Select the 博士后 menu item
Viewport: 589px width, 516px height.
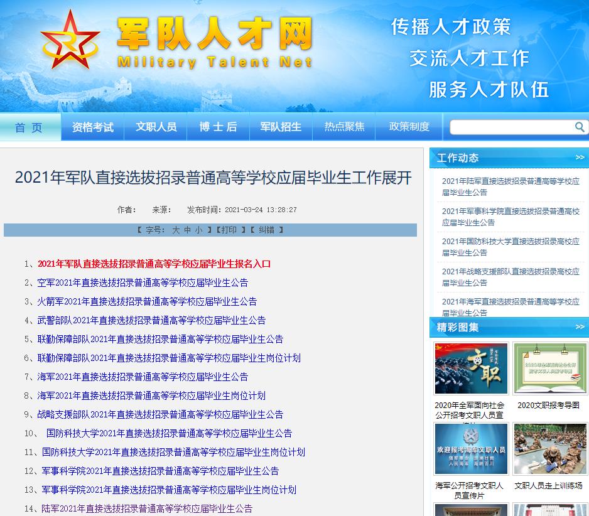tap(219, 127)
